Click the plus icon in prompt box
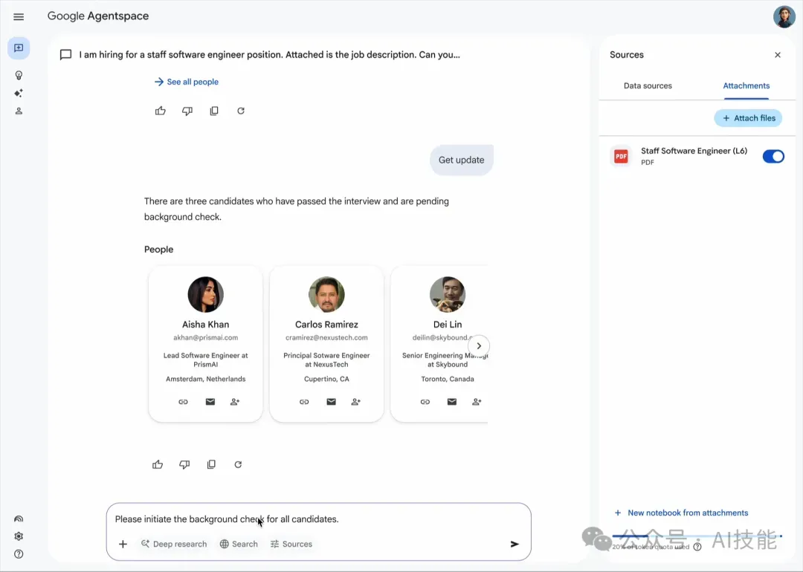The height and width of the screenshot is (572, 803). pos(123,544)
